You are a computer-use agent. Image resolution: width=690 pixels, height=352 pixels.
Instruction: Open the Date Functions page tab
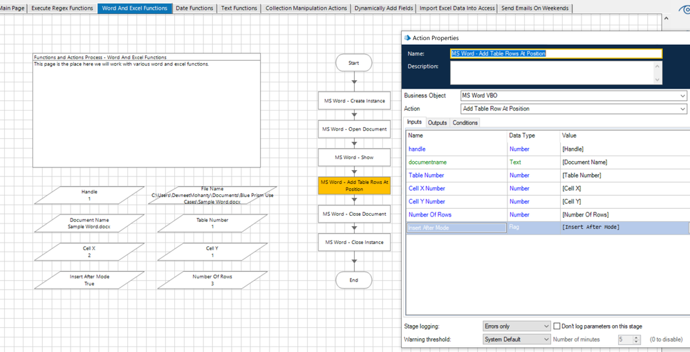(194, 8)
